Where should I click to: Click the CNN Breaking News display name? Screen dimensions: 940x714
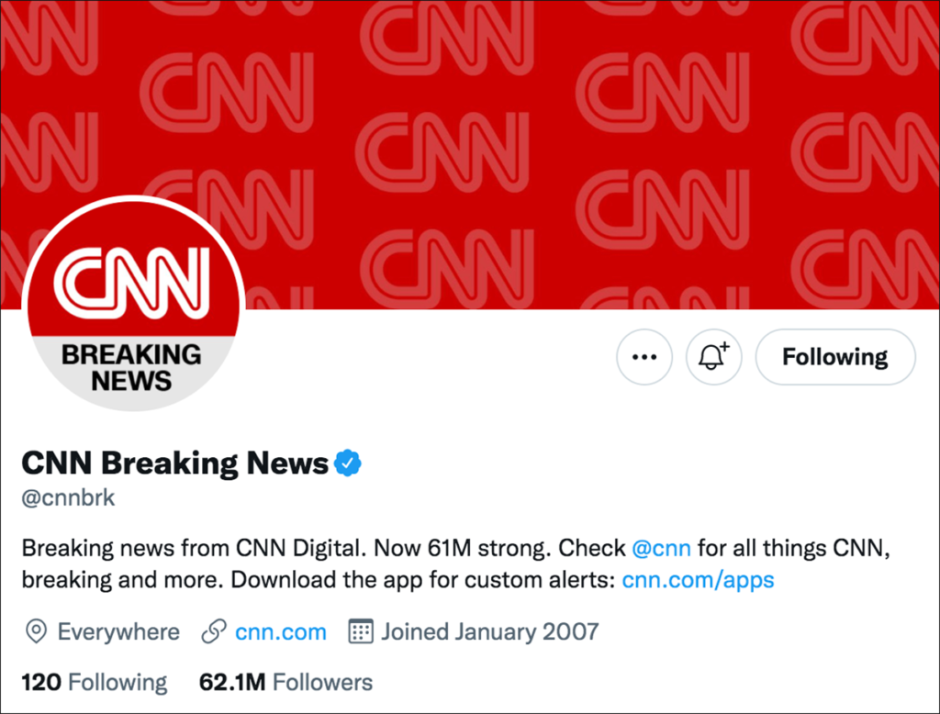[x=174, y=463]
